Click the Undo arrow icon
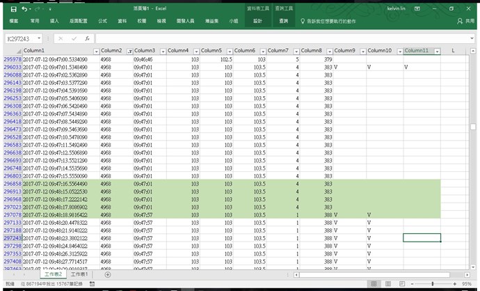 click(x=25, y=9)
